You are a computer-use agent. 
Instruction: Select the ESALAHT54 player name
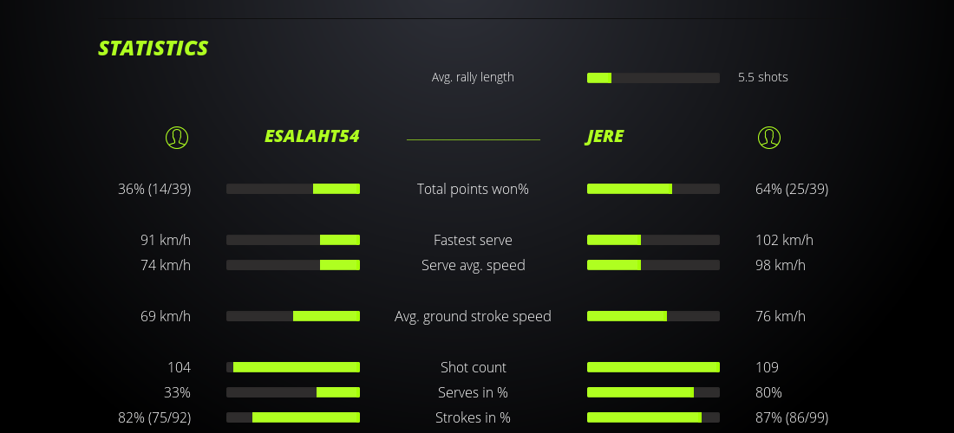point(311,137)
